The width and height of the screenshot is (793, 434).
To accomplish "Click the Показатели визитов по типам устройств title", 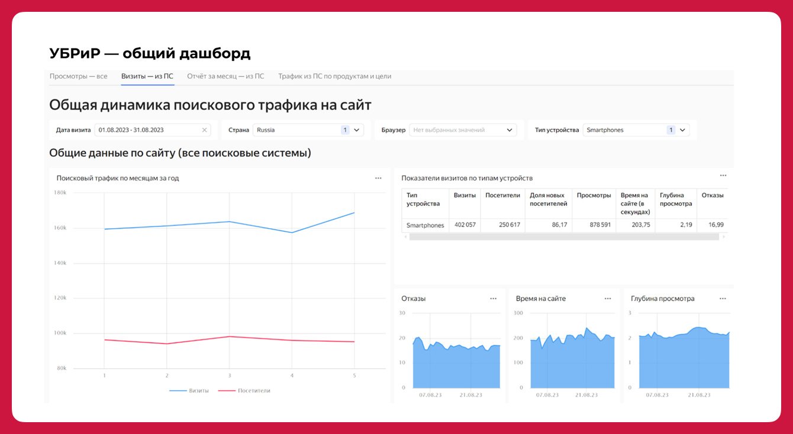I will [x=467, y=178].
